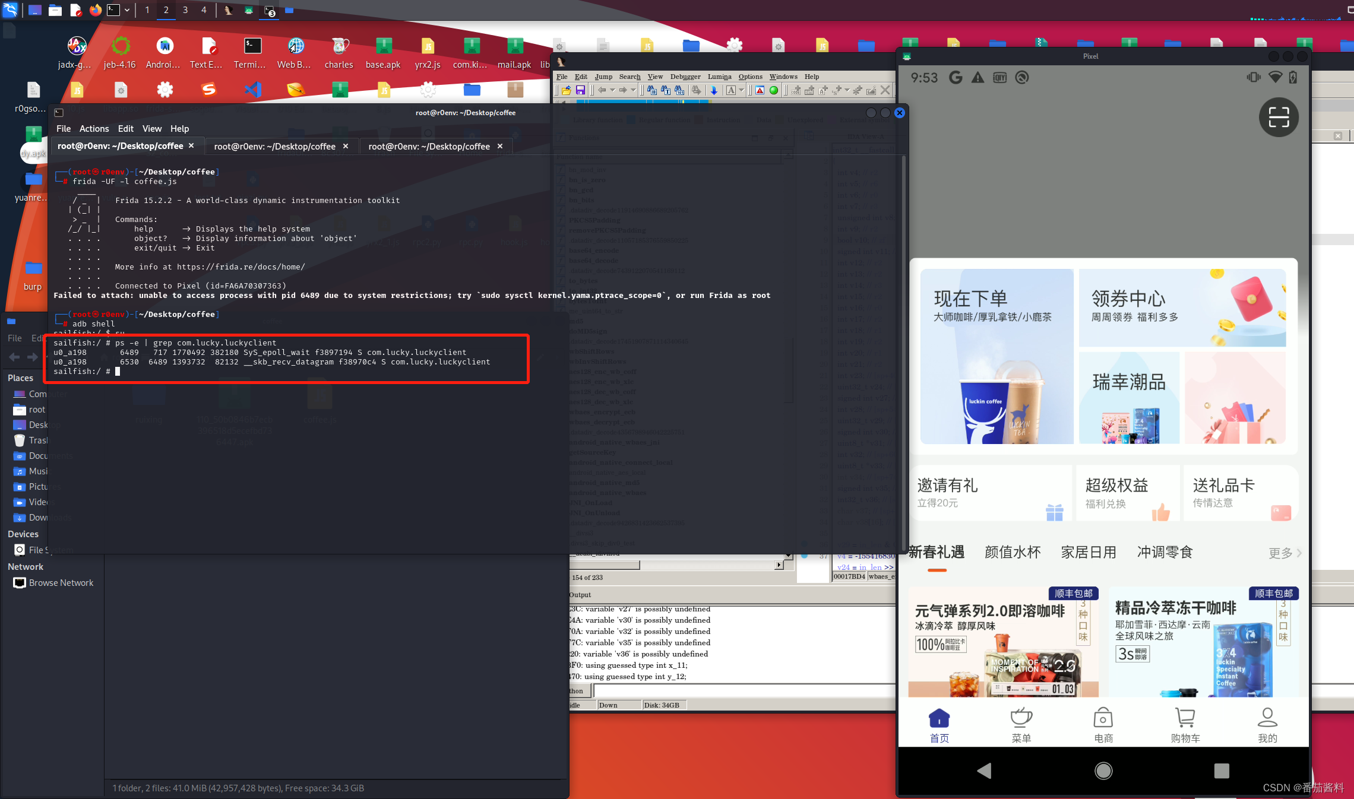Tap Android back navigation button
1354x799 pixels.
(x=984, y=771)
